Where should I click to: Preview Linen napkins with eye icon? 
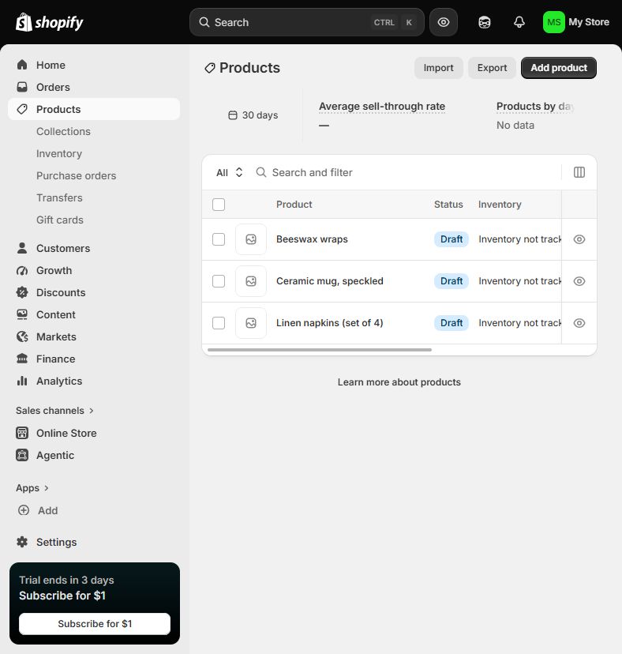pyautogui.click(x=579, y=323)
